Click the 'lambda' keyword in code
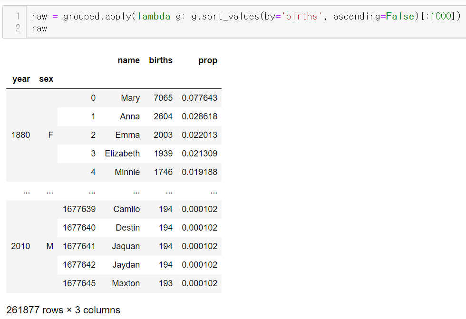The image size is (466, 319). 154,16
